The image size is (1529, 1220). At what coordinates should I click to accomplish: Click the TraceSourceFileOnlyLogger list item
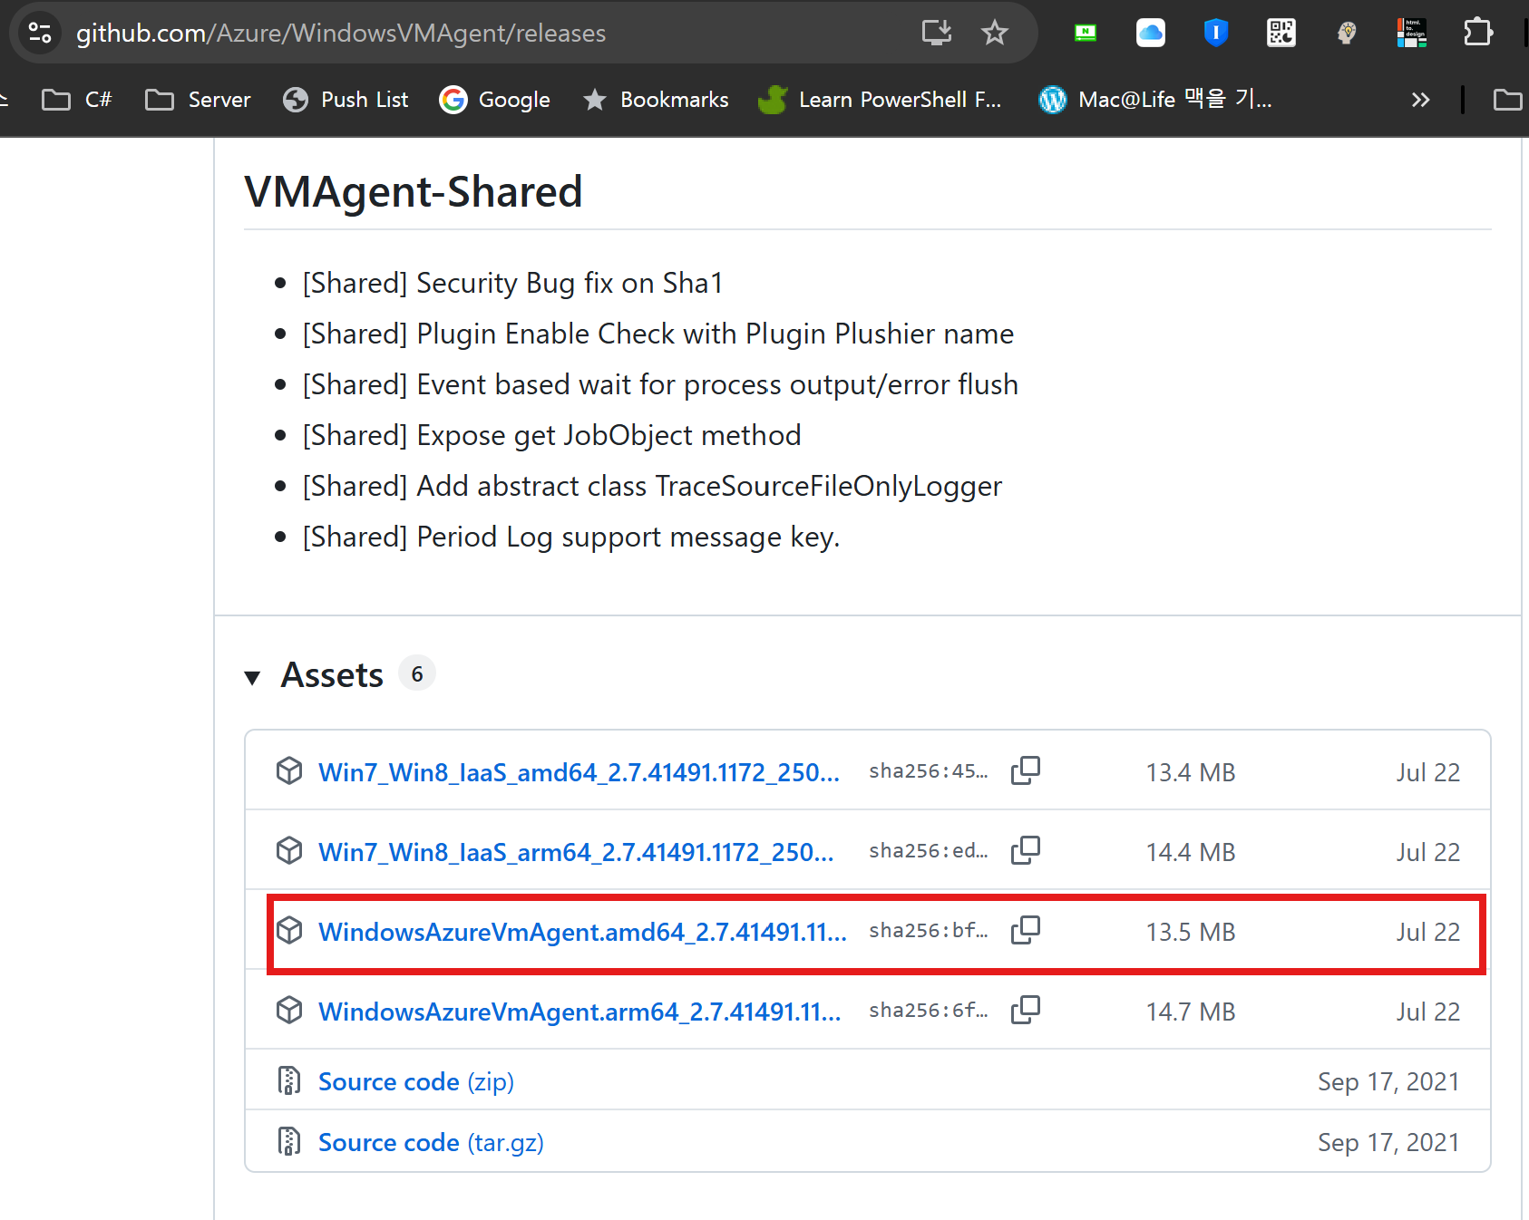[x=652, y=487]
